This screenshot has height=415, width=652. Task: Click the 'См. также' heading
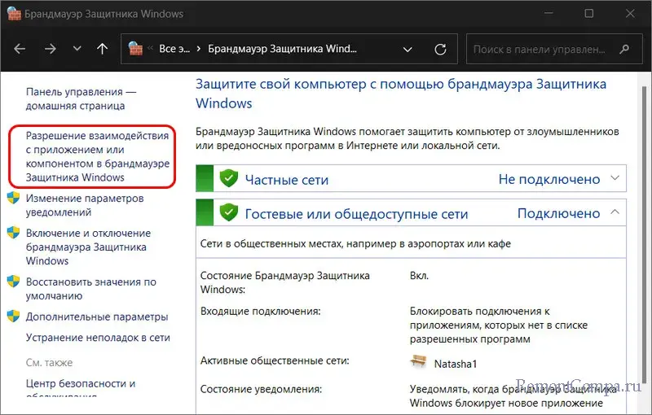click(49, 363)
